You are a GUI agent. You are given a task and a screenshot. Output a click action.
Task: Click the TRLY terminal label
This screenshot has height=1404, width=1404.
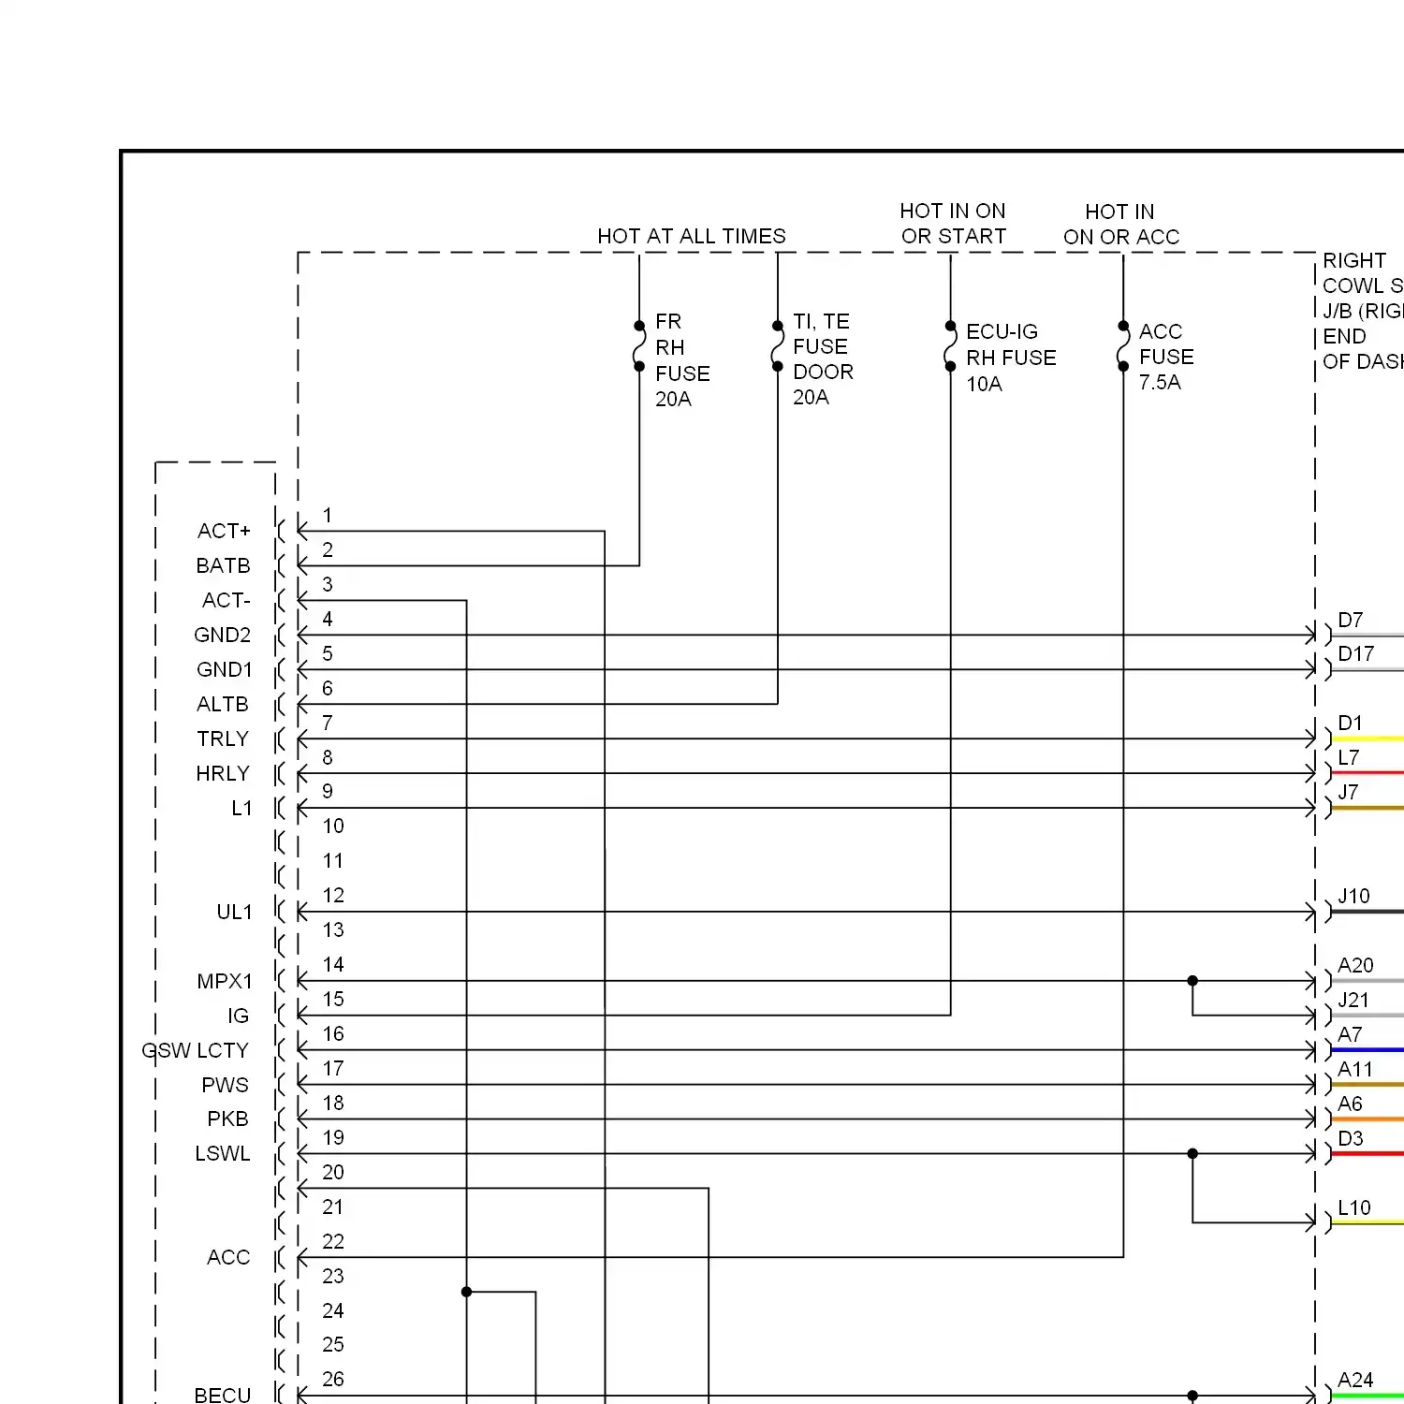click(x=223, y=739)
